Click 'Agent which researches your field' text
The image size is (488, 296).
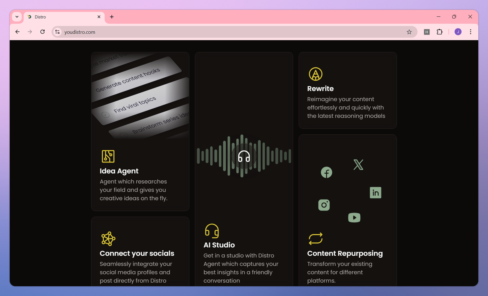coord(133,190)
